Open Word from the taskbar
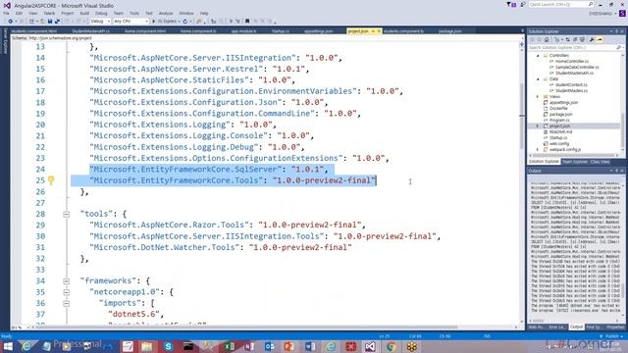 pyautogui.click(x=310, y=346)
